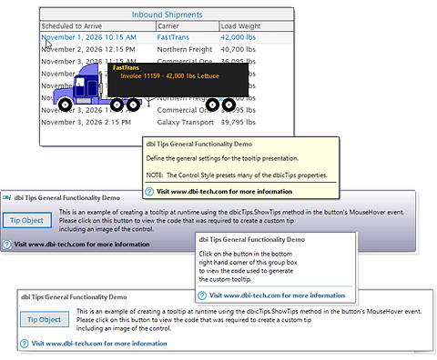Image resolution: width=437 pixels, height=360 pixels.
Task: Click the NOTE line about Control Style presets
Action: (237, 175)
